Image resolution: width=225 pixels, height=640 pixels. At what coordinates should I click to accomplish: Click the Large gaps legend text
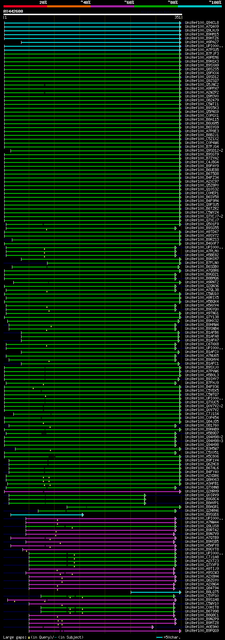point(43,637)
